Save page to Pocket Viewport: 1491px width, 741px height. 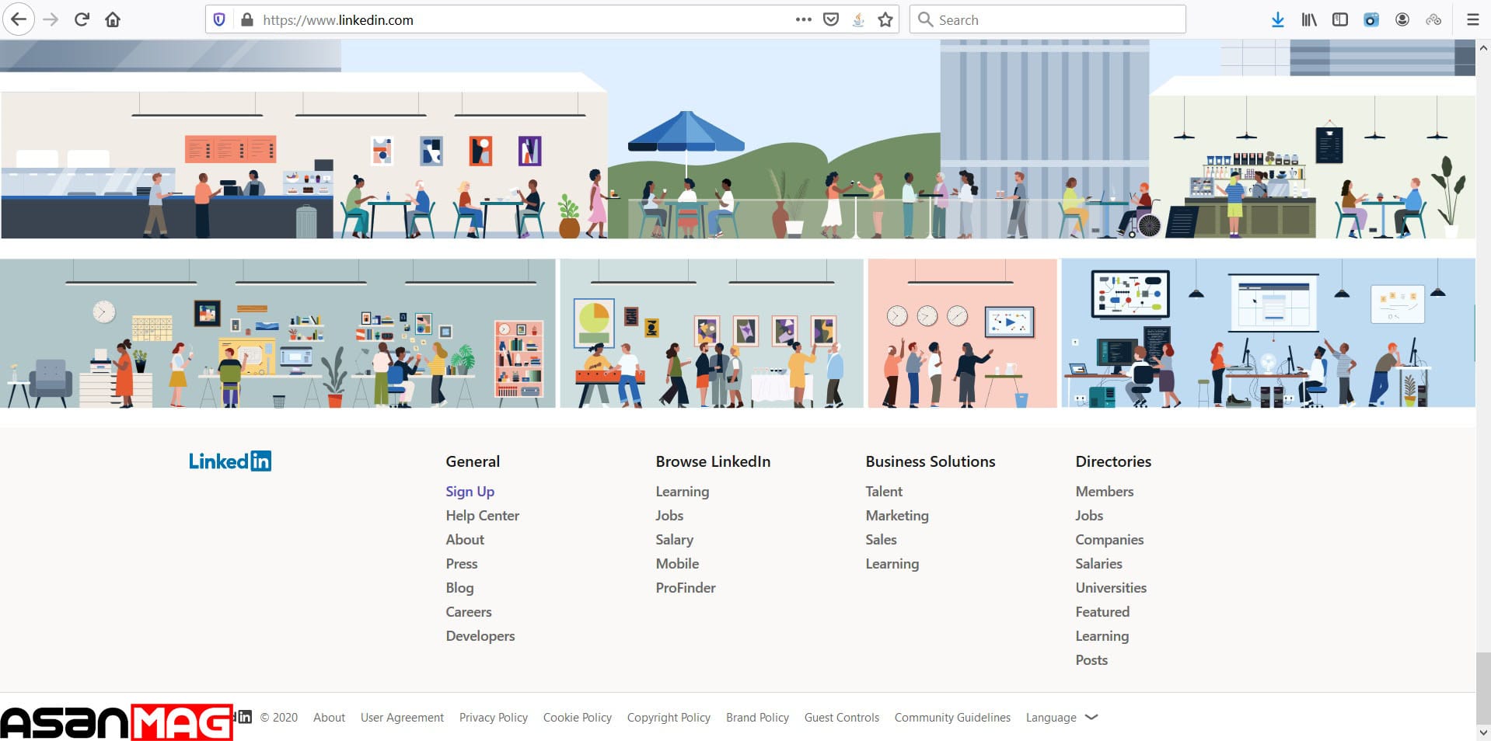(x=831, y=19)
